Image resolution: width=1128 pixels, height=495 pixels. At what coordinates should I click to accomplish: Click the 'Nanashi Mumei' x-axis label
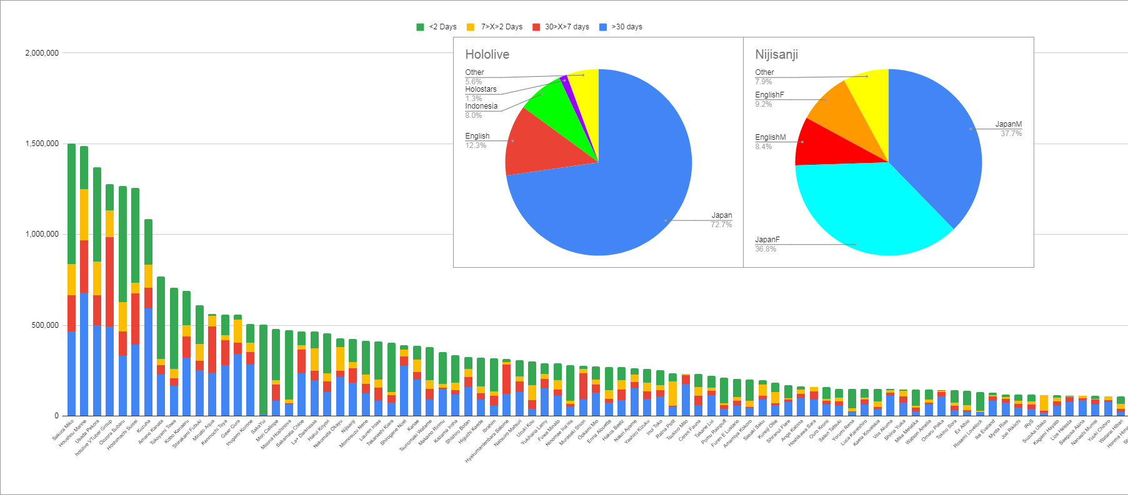click(x=1084, y=432)
